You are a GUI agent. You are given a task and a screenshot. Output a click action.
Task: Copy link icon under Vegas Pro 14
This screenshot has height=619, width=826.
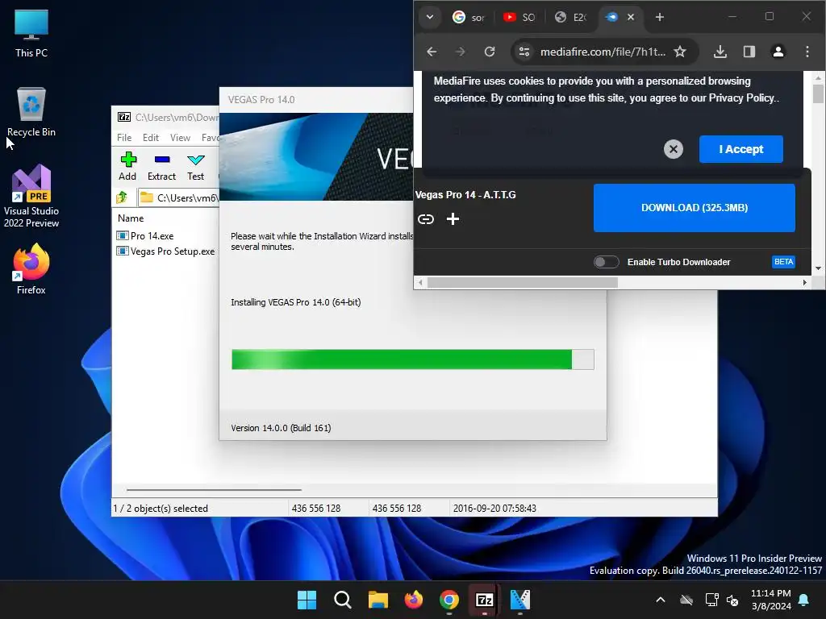pyautogui.click(x=426, y=219)
